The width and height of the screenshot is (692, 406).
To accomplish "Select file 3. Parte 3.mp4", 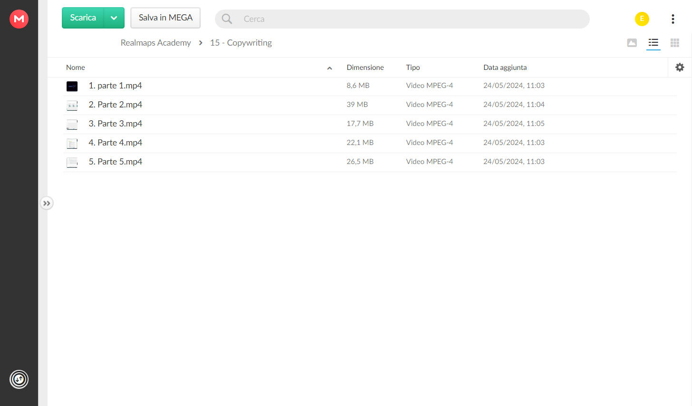I will (116, 124).
